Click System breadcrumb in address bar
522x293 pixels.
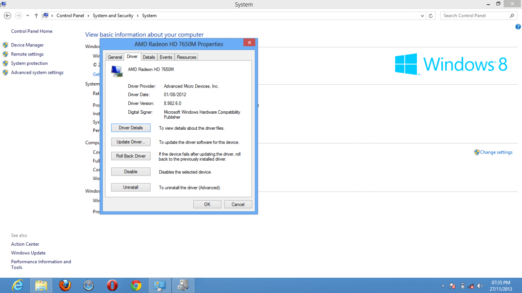pyautogui.click(x=149, y=16)
